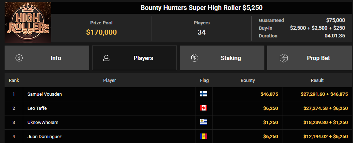The width and height of the screenshot is (353, 143).
Task: Click the Canada flag icon for Leo Taffe
Action: click(204, 108)
